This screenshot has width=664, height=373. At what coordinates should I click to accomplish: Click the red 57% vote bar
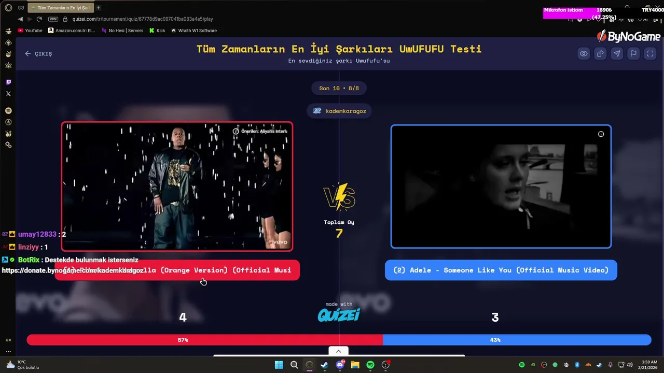pos(205,340)
